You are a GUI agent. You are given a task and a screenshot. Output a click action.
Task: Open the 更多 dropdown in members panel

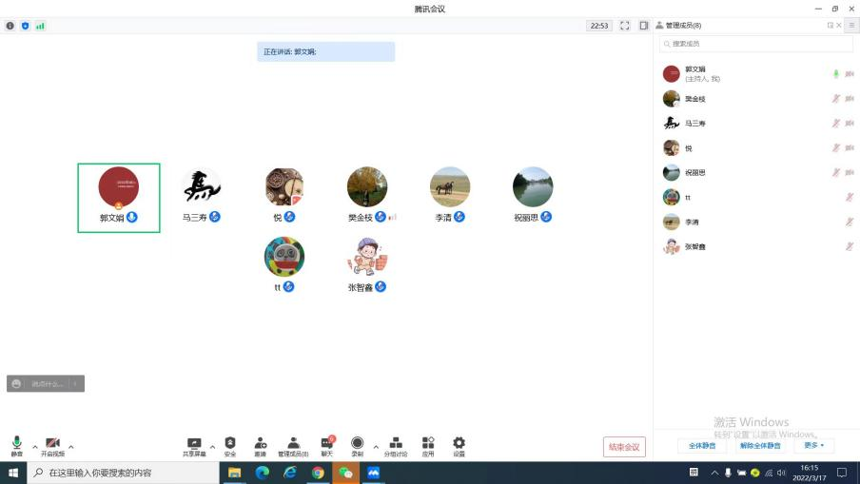813,445
